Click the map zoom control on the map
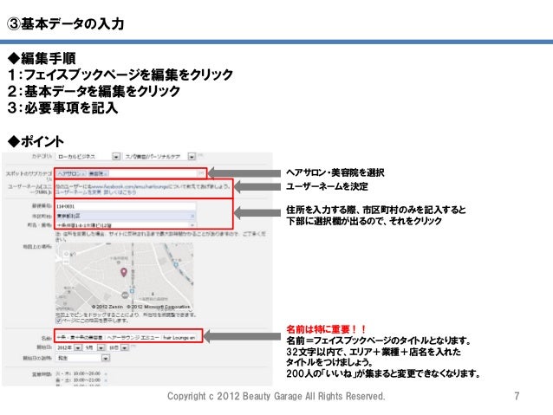This screenshot has width=553, height=415. tap(66, 257)
